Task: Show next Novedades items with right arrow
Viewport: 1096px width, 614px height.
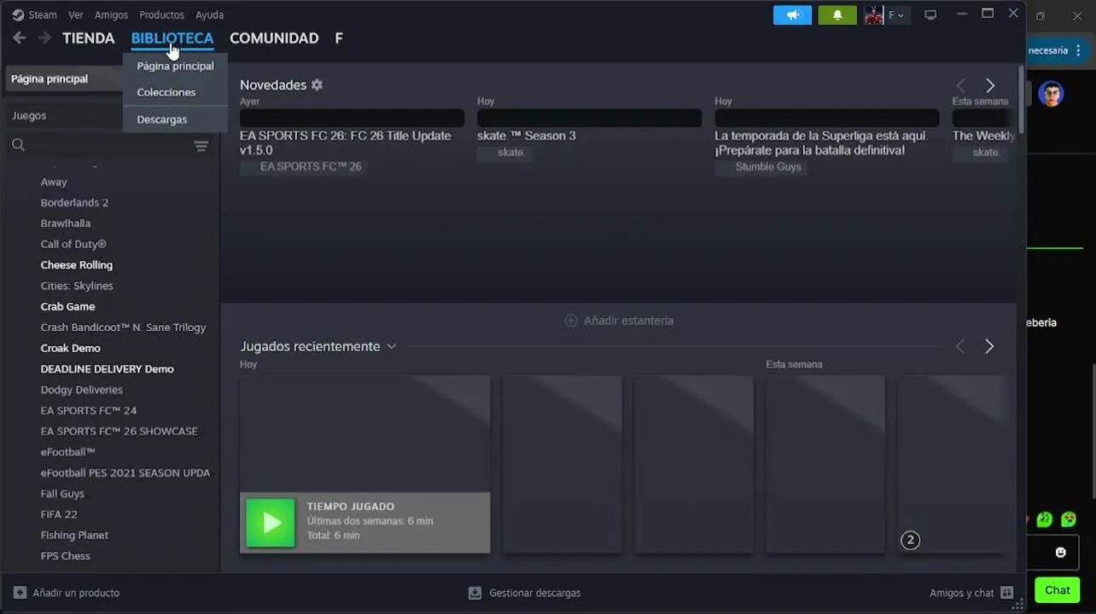Action: (x=990, y=85)
